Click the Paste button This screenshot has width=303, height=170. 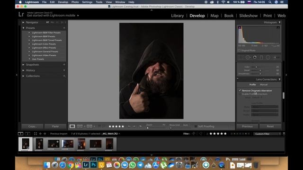click(x=55, y=126)
